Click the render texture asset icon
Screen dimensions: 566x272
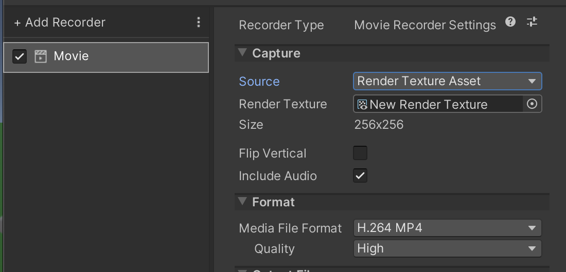[363, 105]
